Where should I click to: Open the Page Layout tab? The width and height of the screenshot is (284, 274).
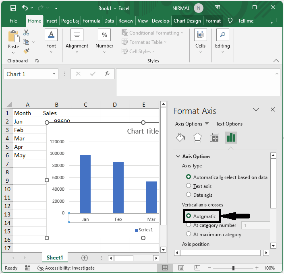point(70,21)
